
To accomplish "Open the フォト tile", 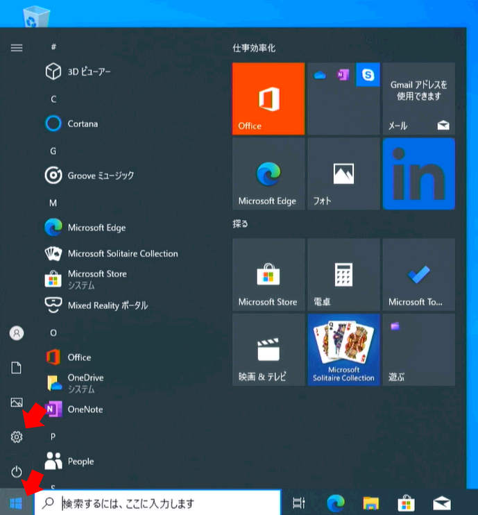I will point(343,174).
